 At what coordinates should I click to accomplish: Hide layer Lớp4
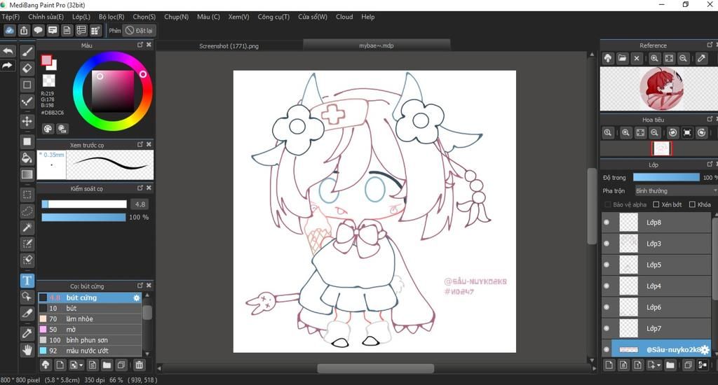coord(607,286)
